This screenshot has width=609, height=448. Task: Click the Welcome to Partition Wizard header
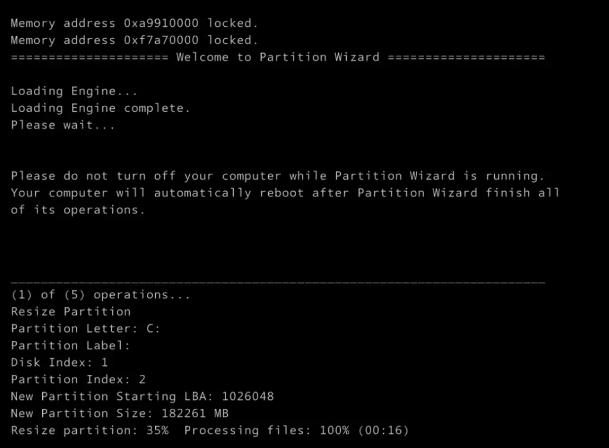coord(277,57)
